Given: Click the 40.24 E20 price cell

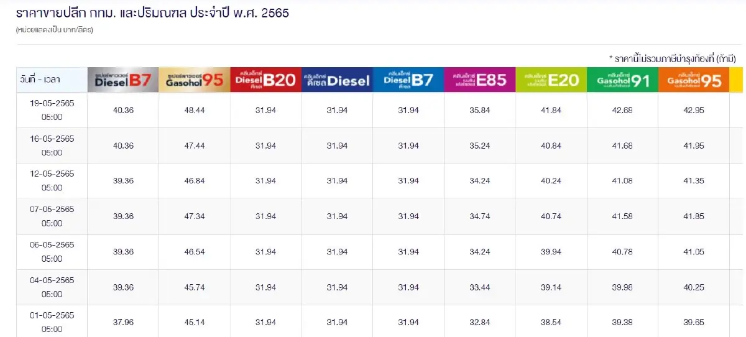Looking at the screenshot, I should pyautogui.click(x=551, y=181).
